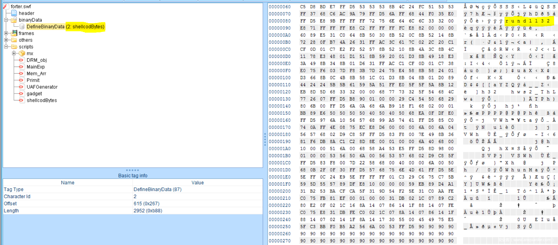Image resolution: width=558 pixels, height=245 pixels.
Task: Click the script icon beside DRM_obj
Action: (x=21, y=60)
